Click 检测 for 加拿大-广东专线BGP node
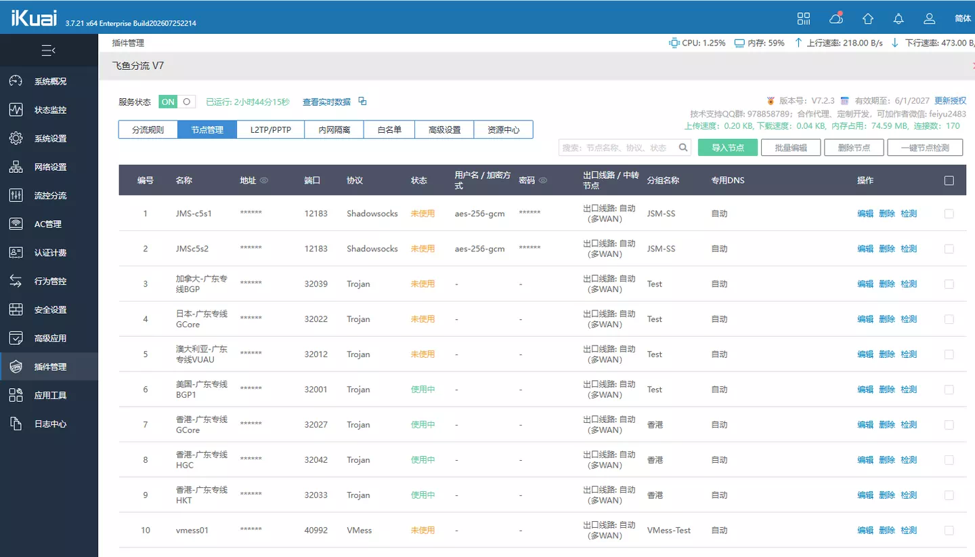The image size is (975, 557). coord(909,284)
